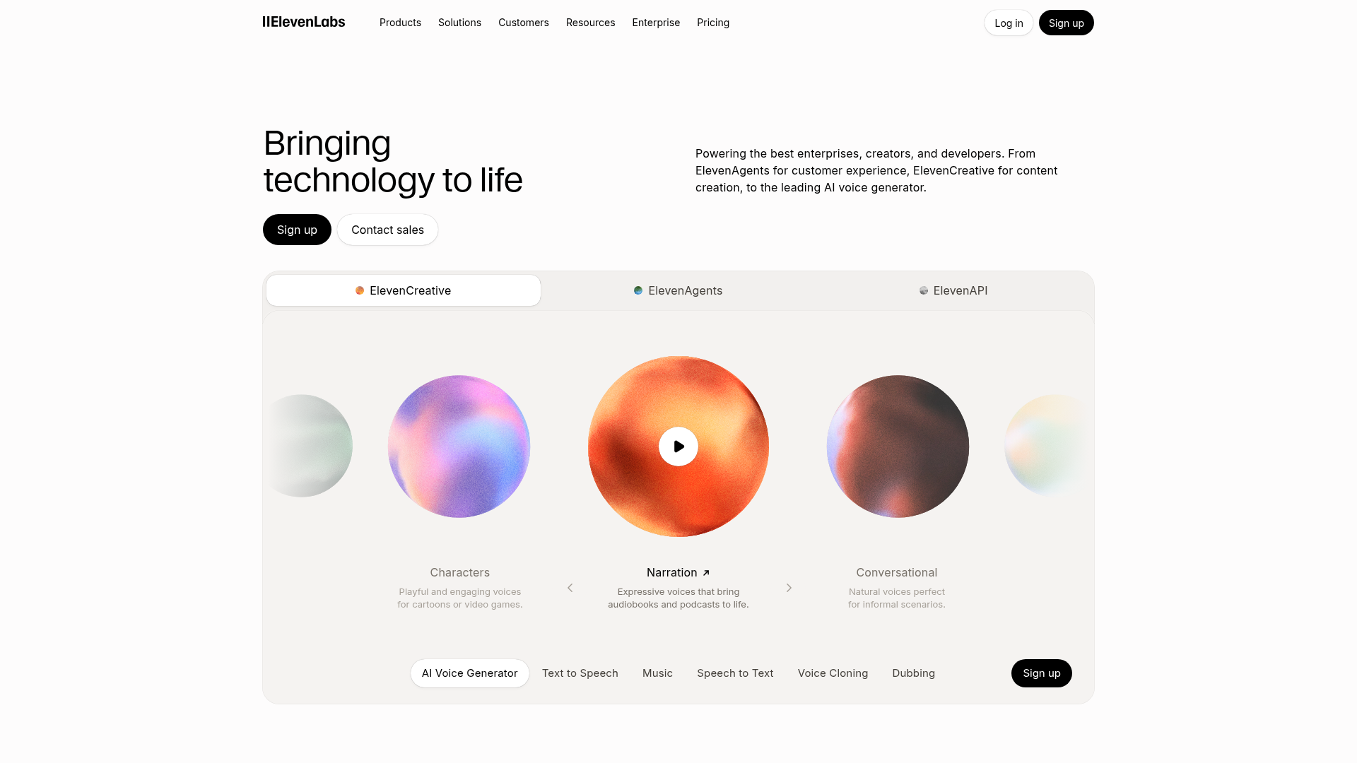Open the Resources menu
The width and height of the screenshot is (1357, 763).
pyautogui.click(x=590, y=23)
